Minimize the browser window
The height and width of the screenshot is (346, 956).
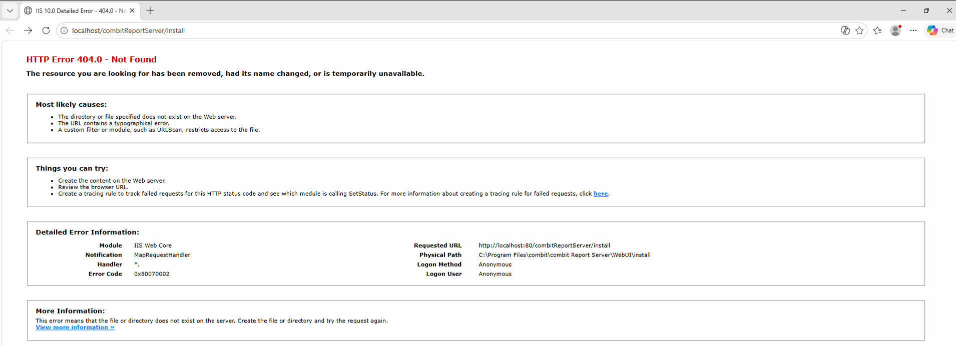(x=903, y=10)
